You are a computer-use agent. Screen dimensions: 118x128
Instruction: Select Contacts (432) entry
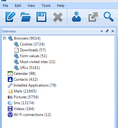pyautogui.click(x=26, y=79)
